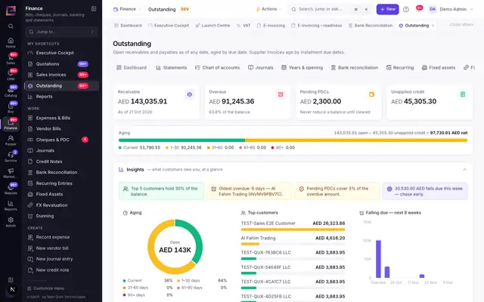Screen dimensions: 484x302
Task: Click the New button
Action: coord(387,9)
